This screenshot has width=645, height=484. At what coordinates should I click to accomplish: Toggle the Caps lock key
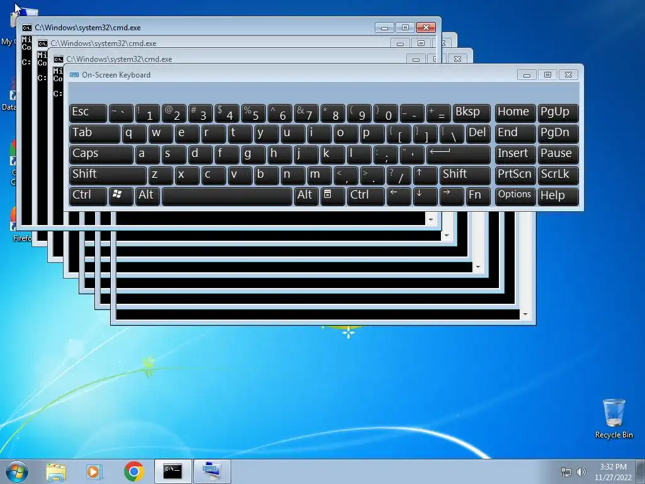coord(101,154)
